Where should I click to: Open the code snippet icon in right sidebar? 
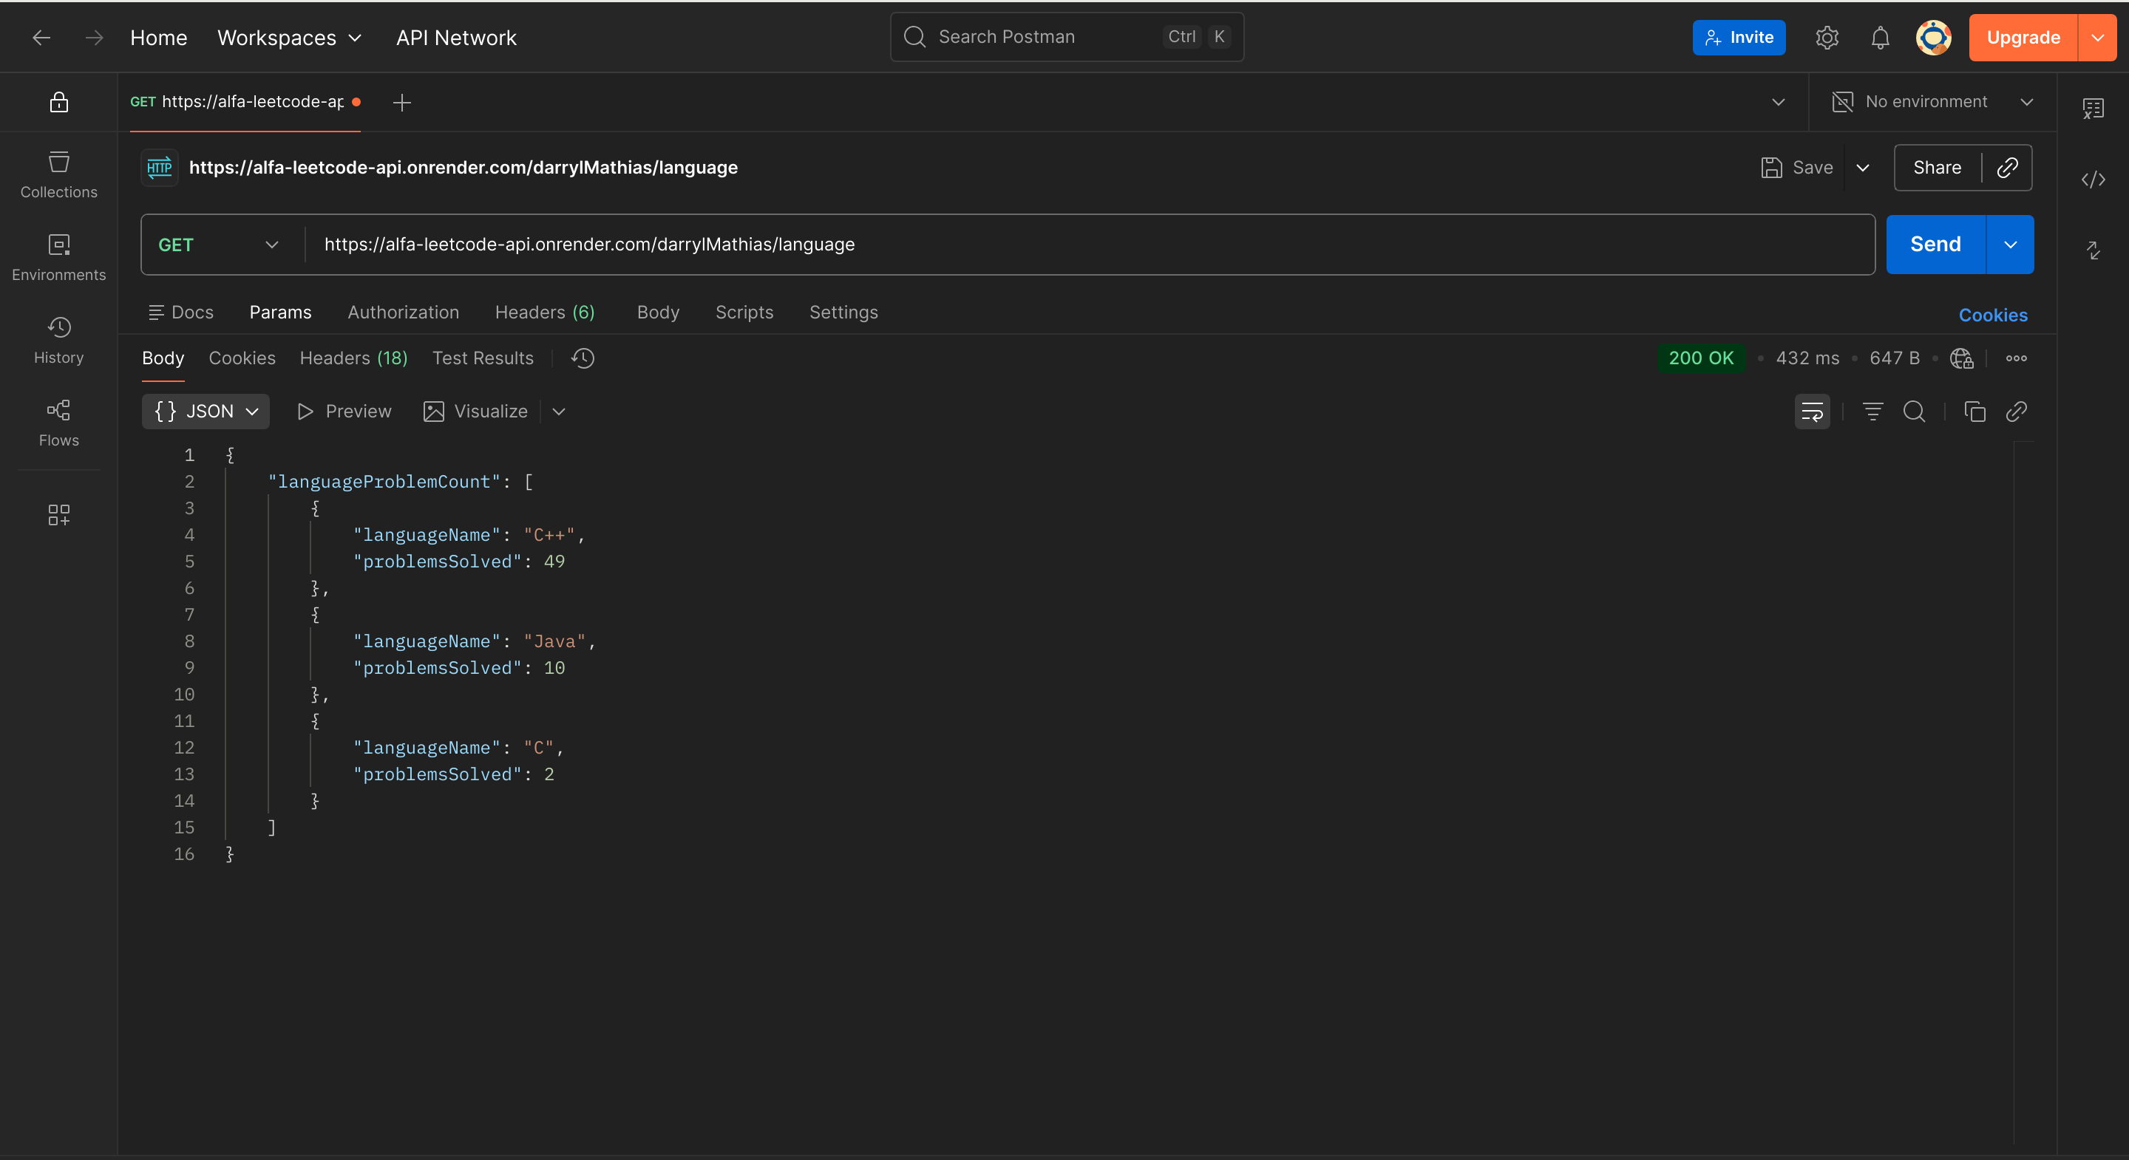tap(2093, 180)
